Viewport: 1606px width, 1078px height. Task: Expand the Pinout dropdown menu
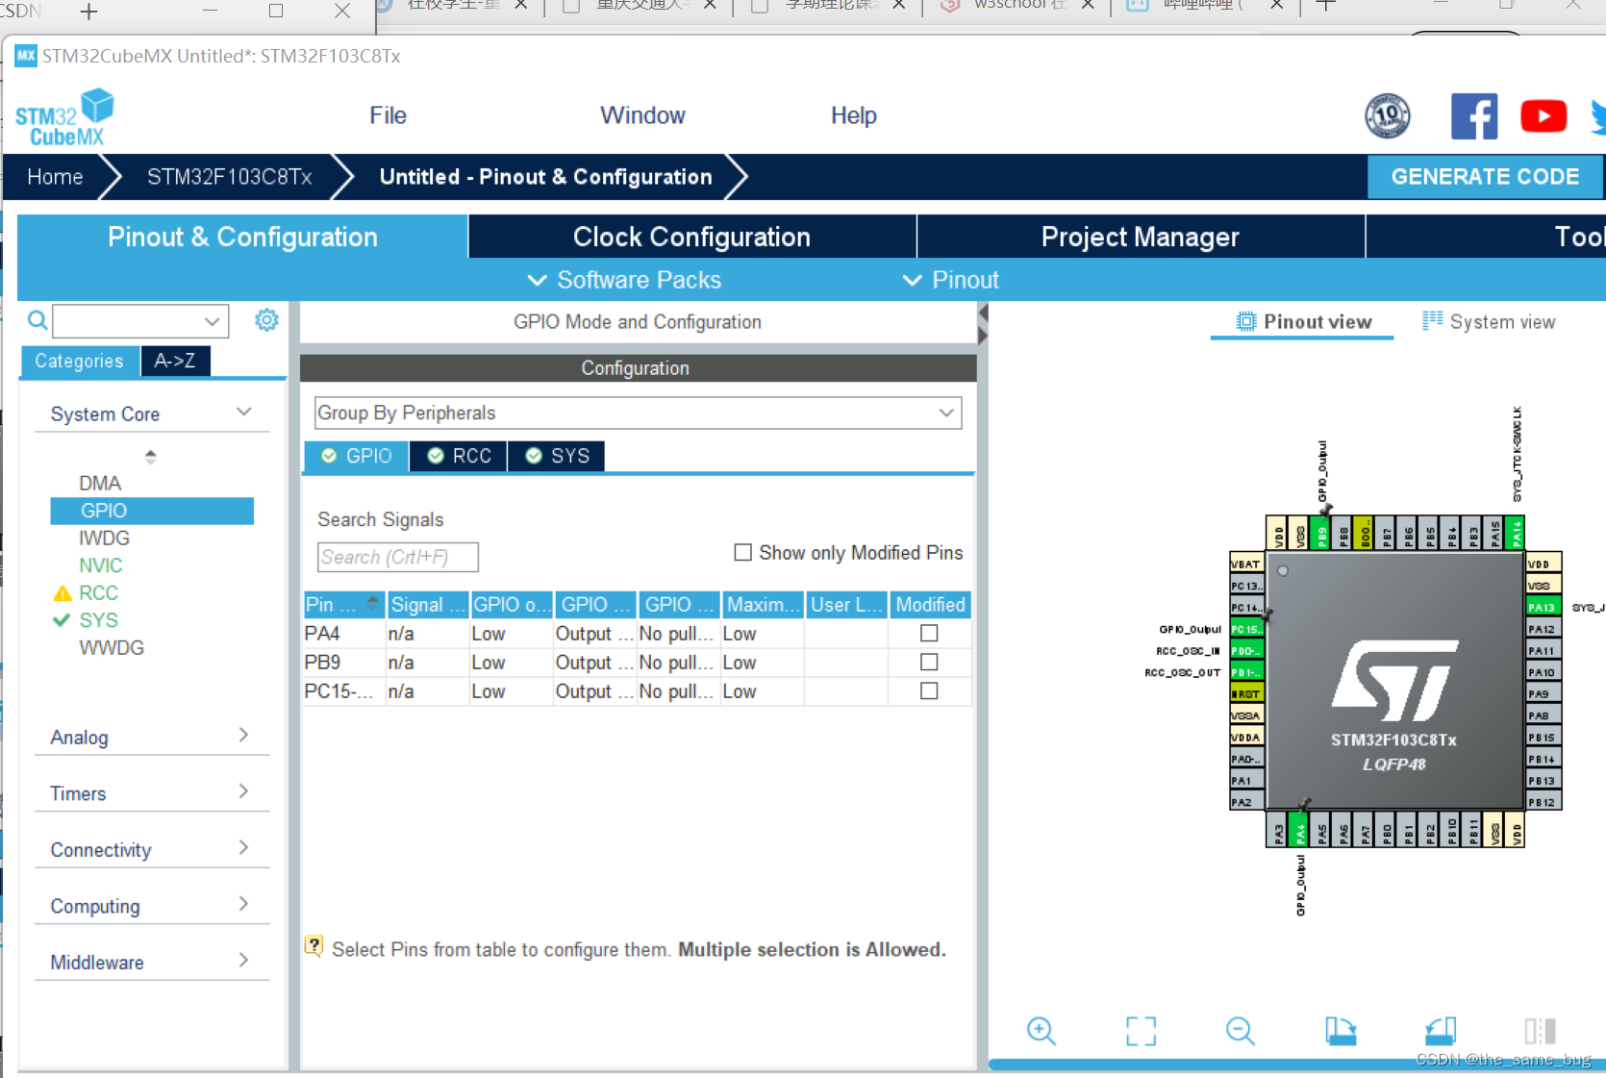[951, 280]
